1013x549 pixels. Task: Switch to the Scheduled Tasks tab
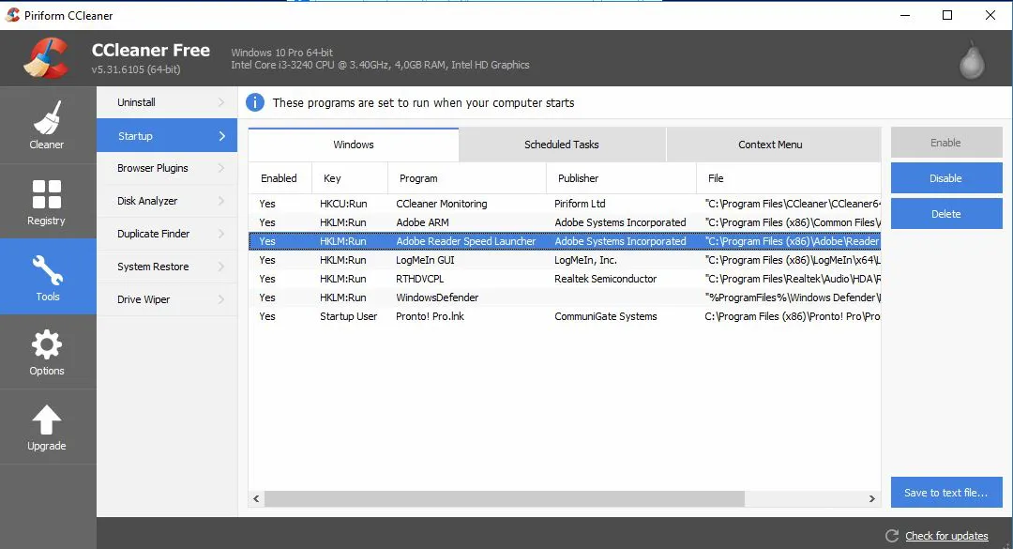pyautogui.click(x=561, y=145)
